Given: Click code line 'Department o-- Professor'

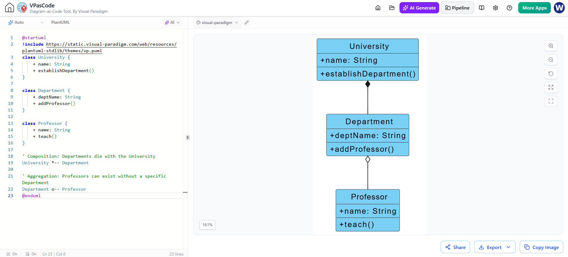Looking at the screenshot, I should pos(54,189).
